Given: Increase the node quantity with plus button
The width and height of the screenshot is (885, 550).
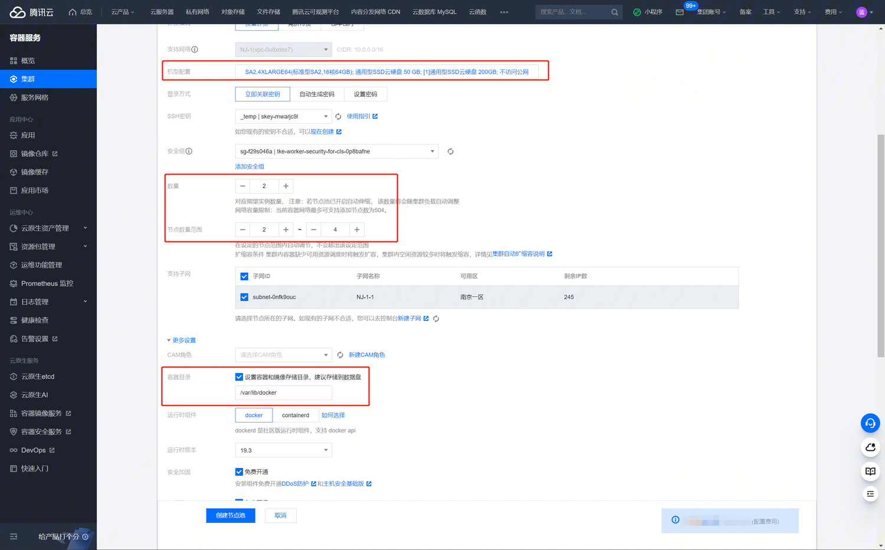Looking at the screenshot, I should click(x=286, y=186).
